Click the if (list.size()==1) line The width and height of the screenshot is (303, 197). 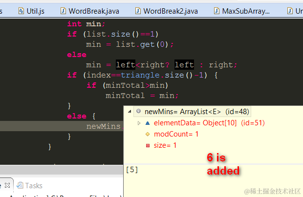[x=113, y=34]
